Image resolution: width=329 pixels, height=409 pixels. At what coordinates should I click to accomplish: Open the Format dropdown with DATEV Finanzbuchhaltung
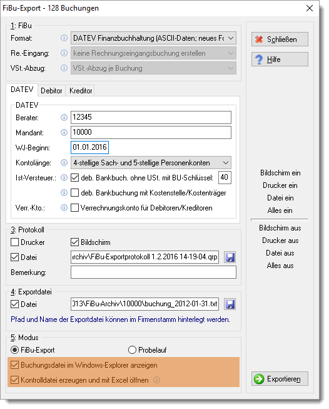(x=153, y=38)
